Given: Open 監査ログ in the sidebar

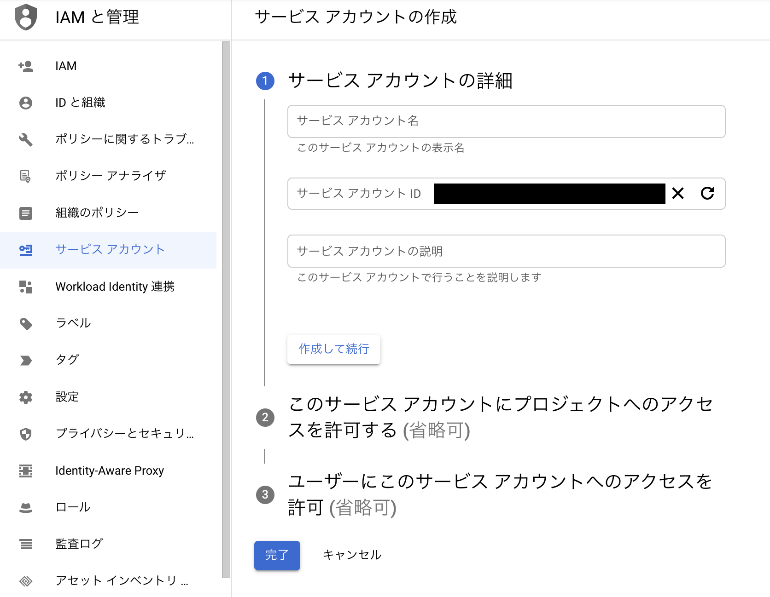Looking at the screenshot, I should click(108, 544).
